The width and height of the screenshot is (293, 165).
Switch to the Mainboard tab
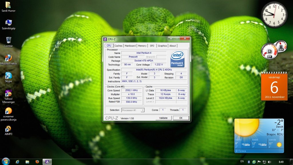130,46
